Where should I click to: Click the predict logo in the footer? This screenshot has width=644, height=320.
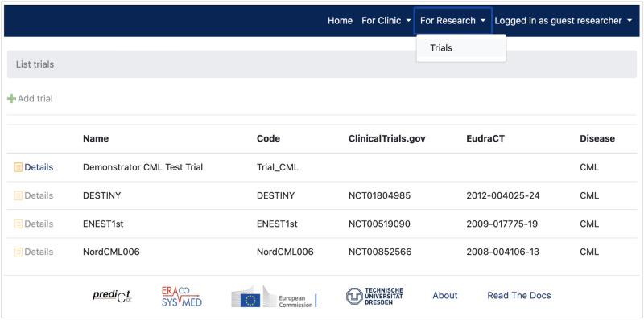[112, 296]
